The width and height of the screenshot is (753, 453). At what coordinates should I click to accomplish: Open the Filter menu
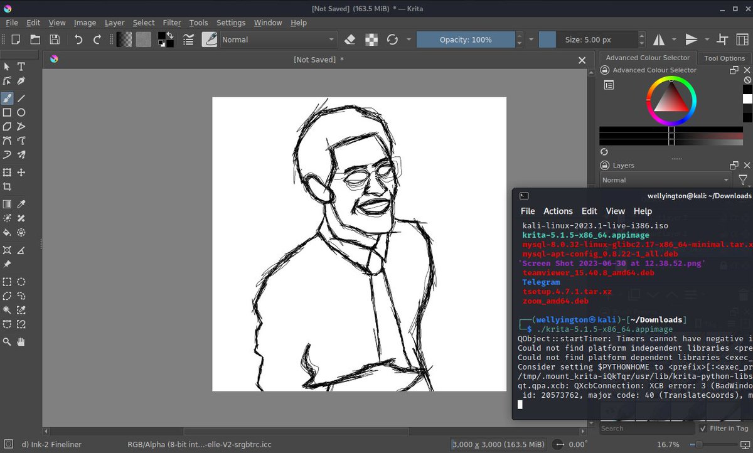click(x=172, y=23)
